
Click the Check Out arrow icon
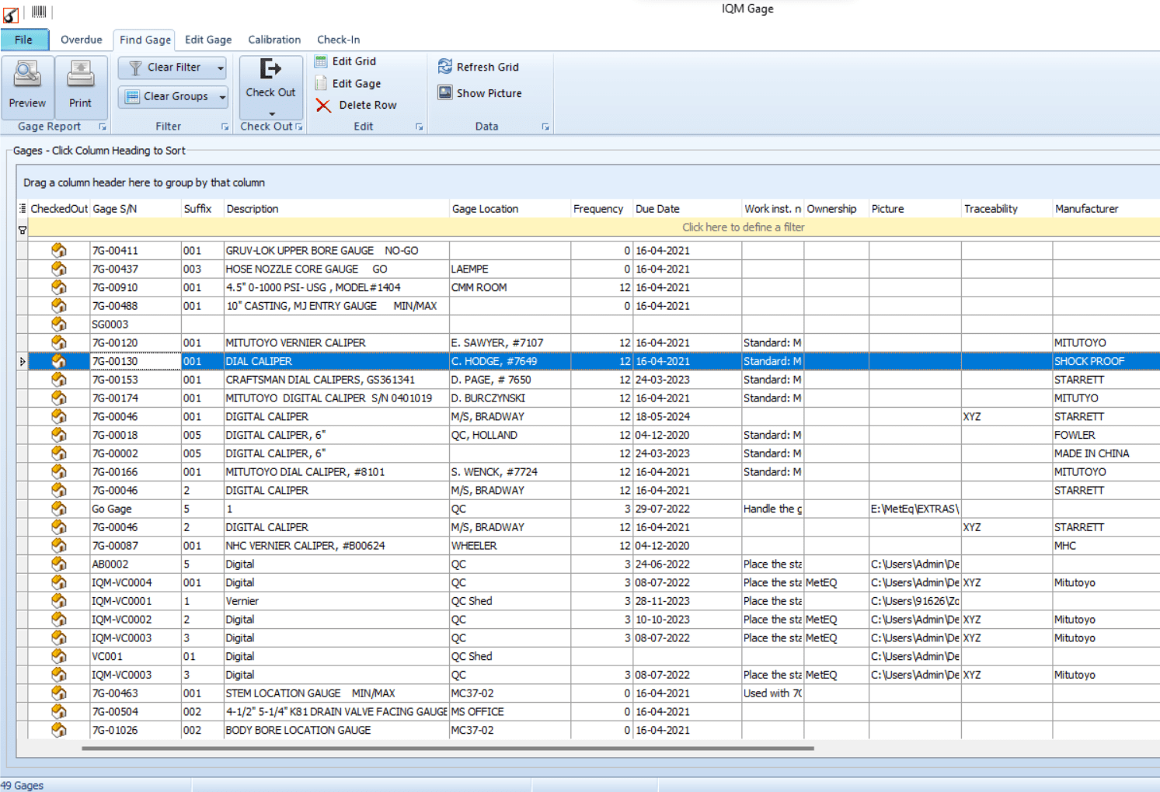click(270, 70)
